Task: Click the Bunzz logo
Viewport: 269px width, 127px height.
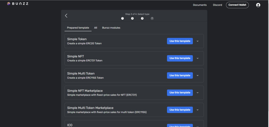Action: [18, 4]
